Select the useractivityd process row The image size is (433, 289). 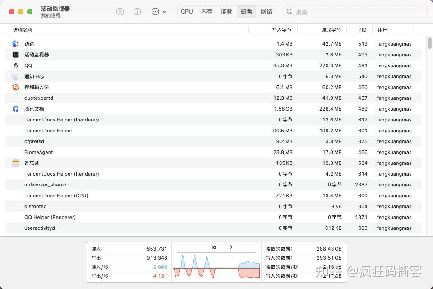[213, 228]
